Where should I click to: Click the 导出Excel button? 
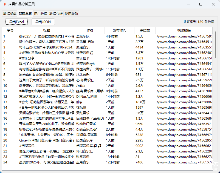pos(16,22)
